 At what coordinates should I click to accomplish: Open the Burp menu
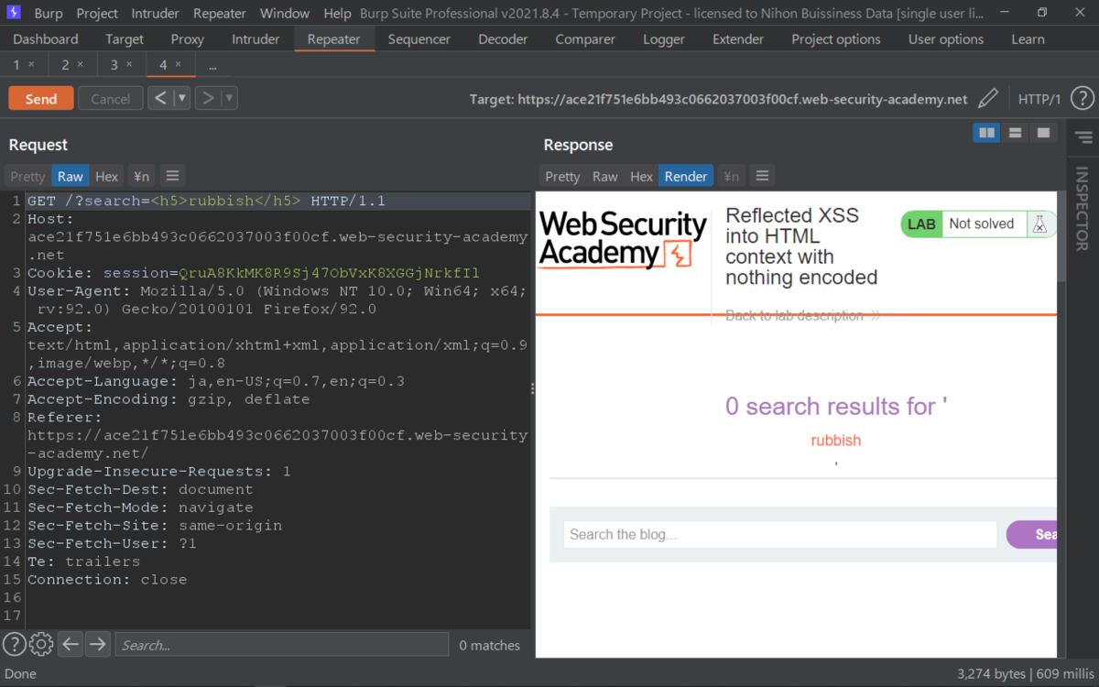click(49, 14)
